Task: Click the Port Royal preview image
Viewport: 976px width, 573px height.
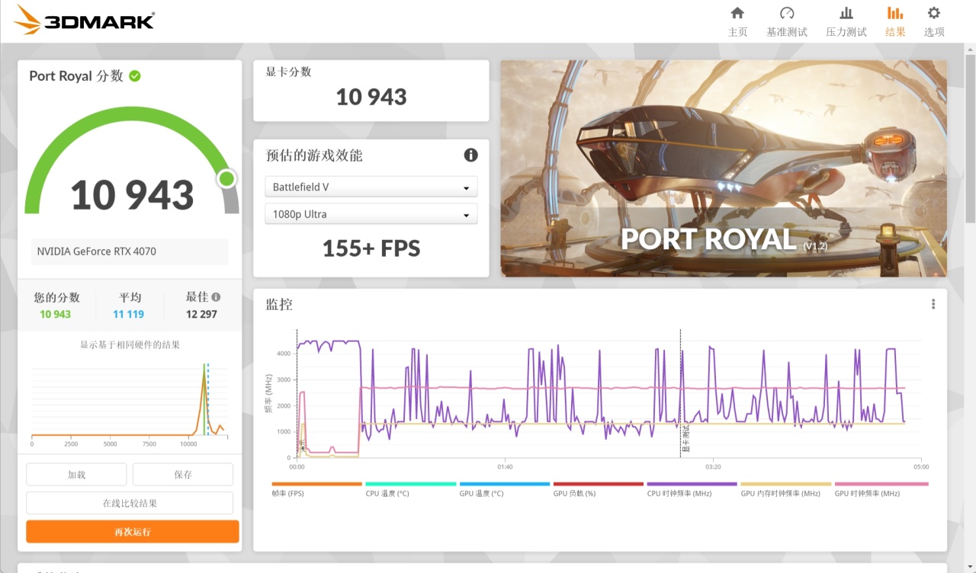Action: tap(724, 168)
